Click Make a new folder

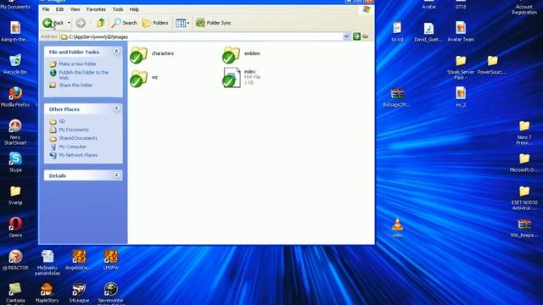pyautogui.click(x=77, y=64)
